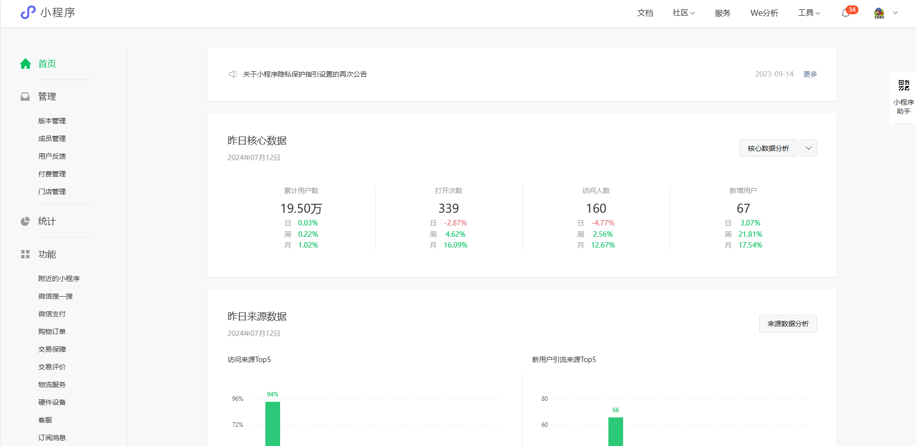Click the 94% bar in 访问来源Top5

click(273, 424)
